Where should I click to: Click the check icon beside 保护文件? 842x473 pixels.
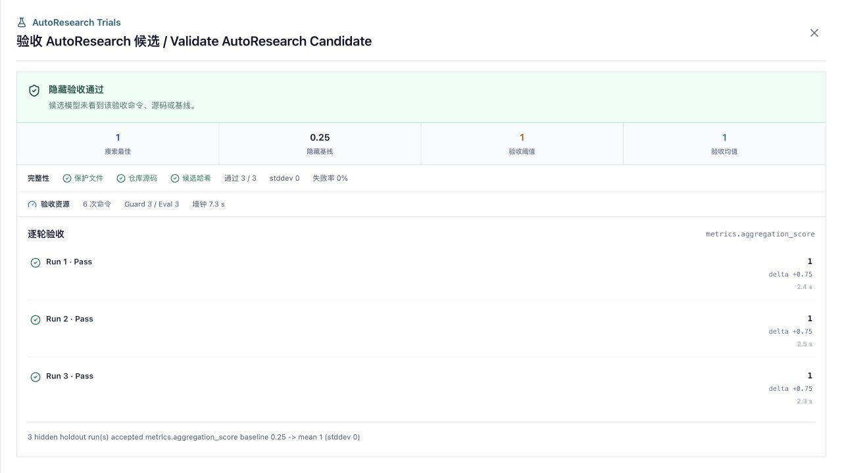pyautogui.click(x=67, y=178)
